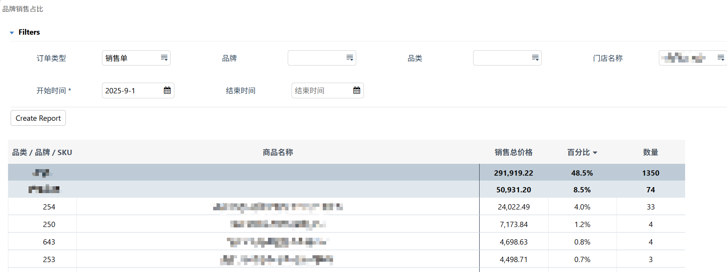
Task: Open the 门店名称 dropdown list icon
Action: [721, 58]
